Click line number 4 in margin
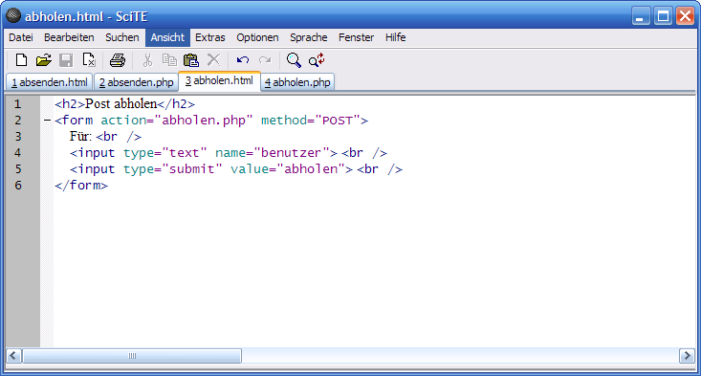Screen dimensions: 701x376 tap(17, 153)
